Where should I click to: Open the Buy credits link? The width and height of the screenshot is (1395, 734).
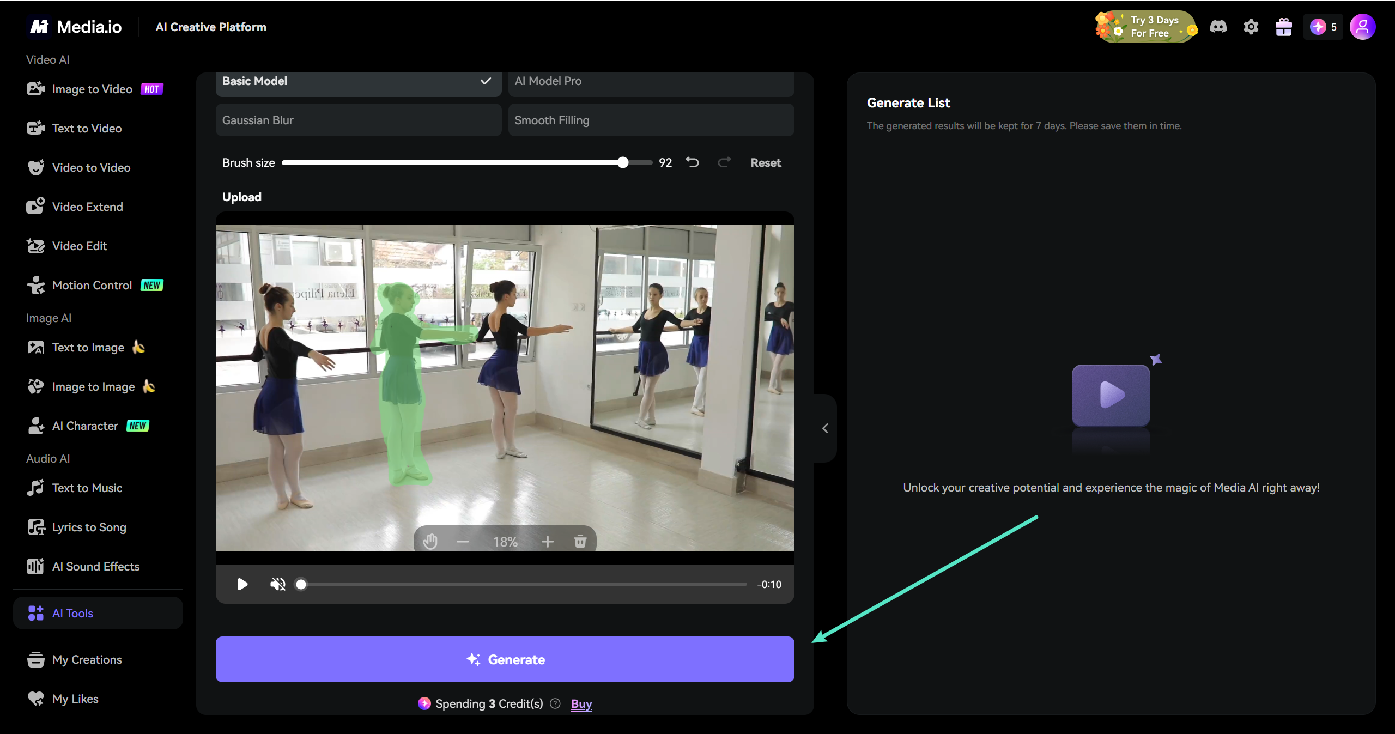click(581, 703)
